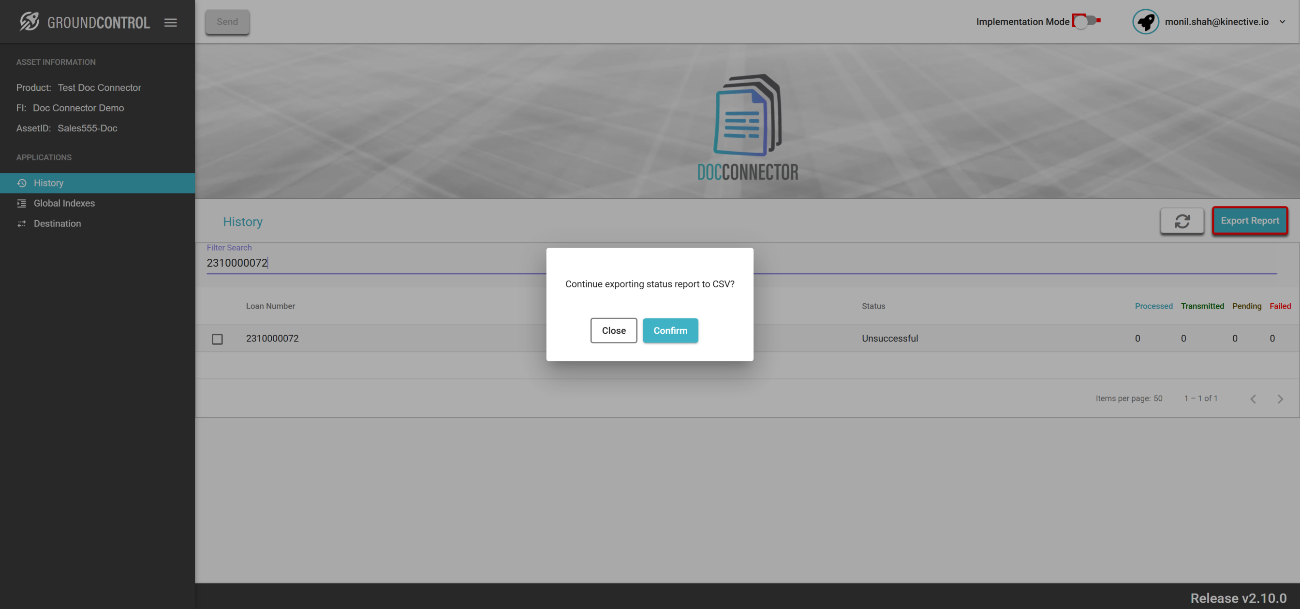The image size is (1300, 609).
Task: Expand the monil.shah@kinective.io account dropdown
Action: pyautogui.click(x=1282, y=22)
